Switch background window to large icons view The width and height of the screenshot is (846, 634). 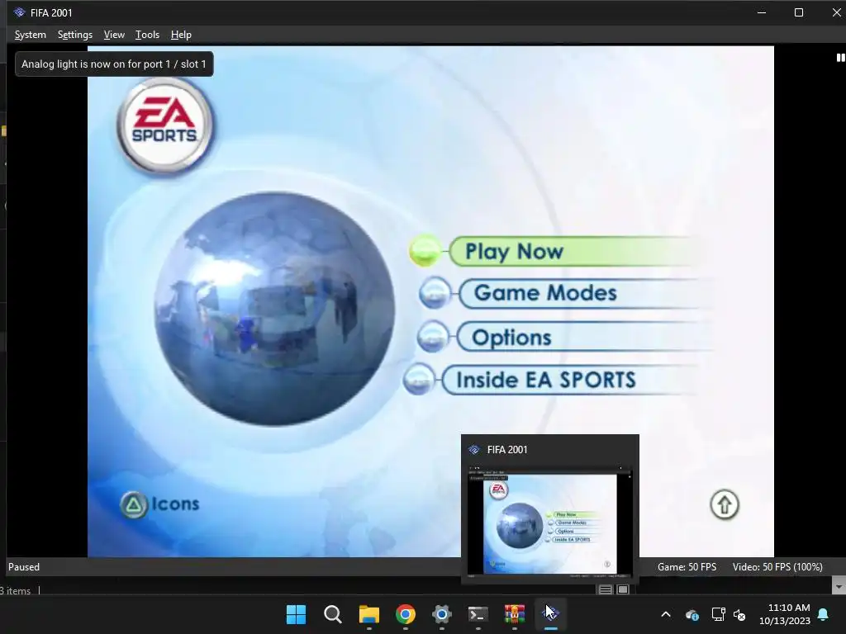pyautogui.click(x=623, y=589)
